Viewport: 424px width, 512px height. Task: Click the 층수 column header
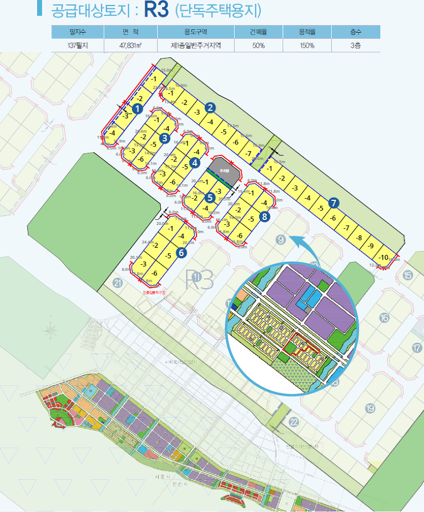[356, 32]
